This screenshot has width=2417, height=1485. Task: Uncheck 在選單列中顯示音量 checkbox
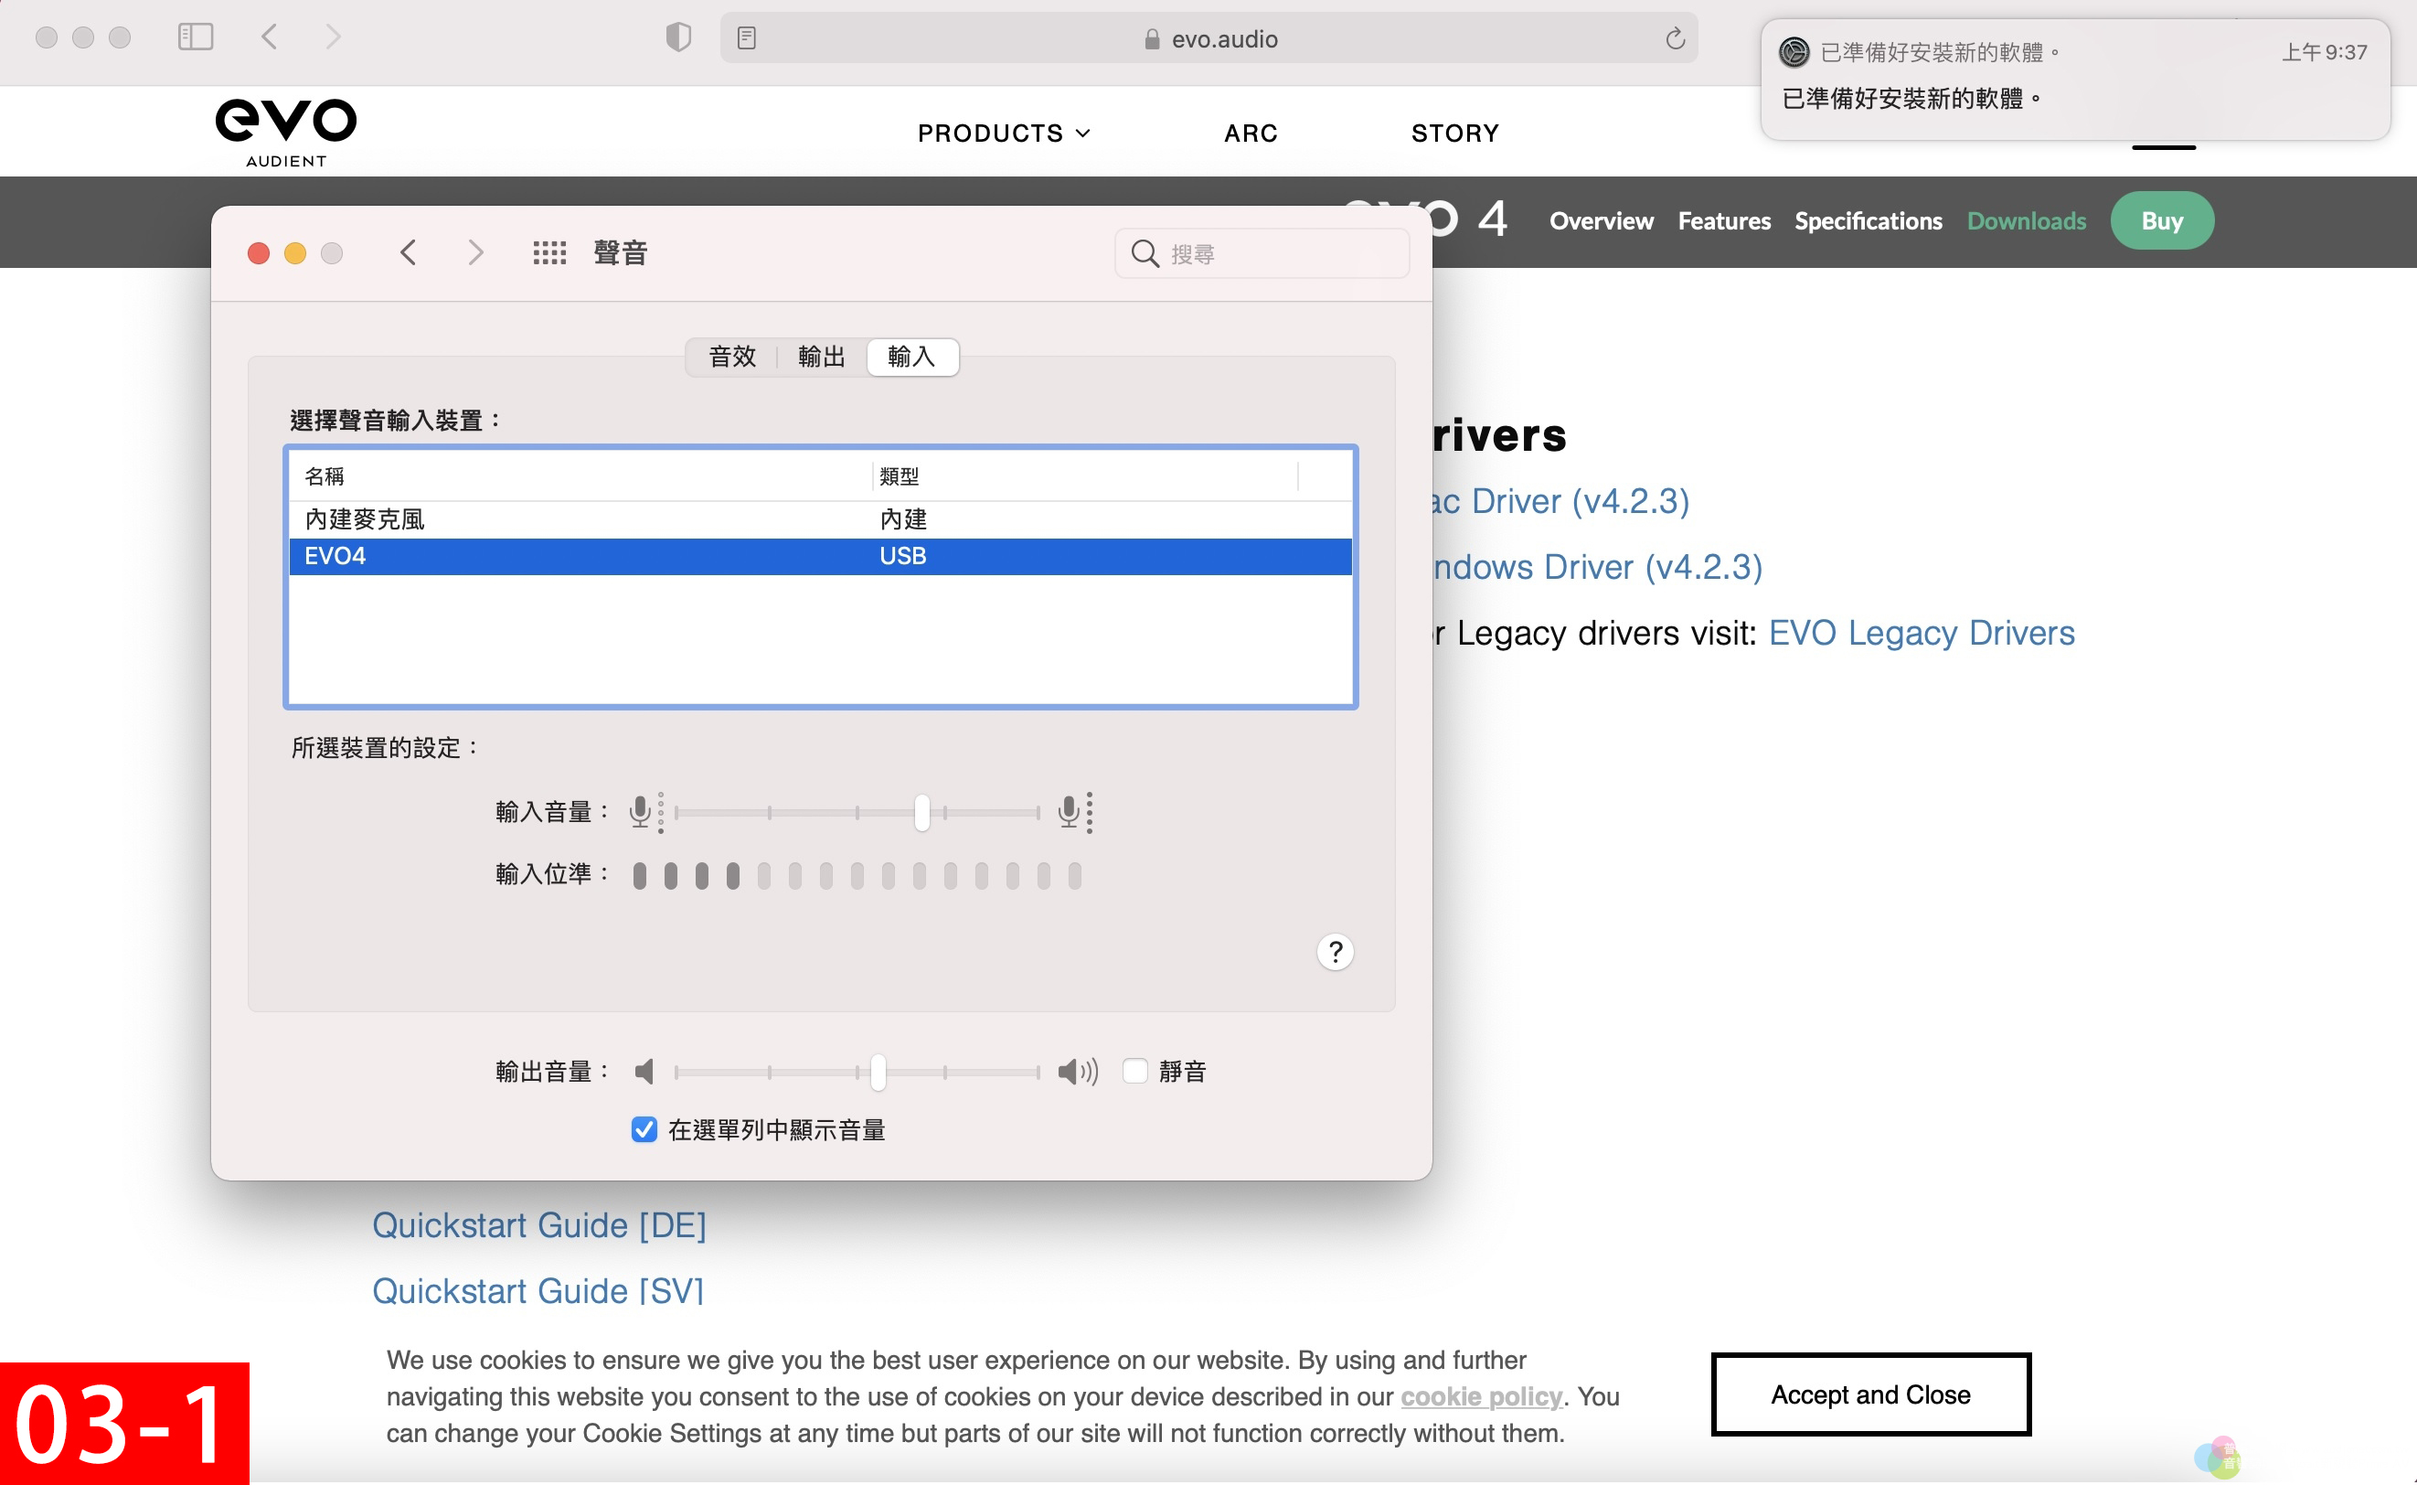point(644,1129)
